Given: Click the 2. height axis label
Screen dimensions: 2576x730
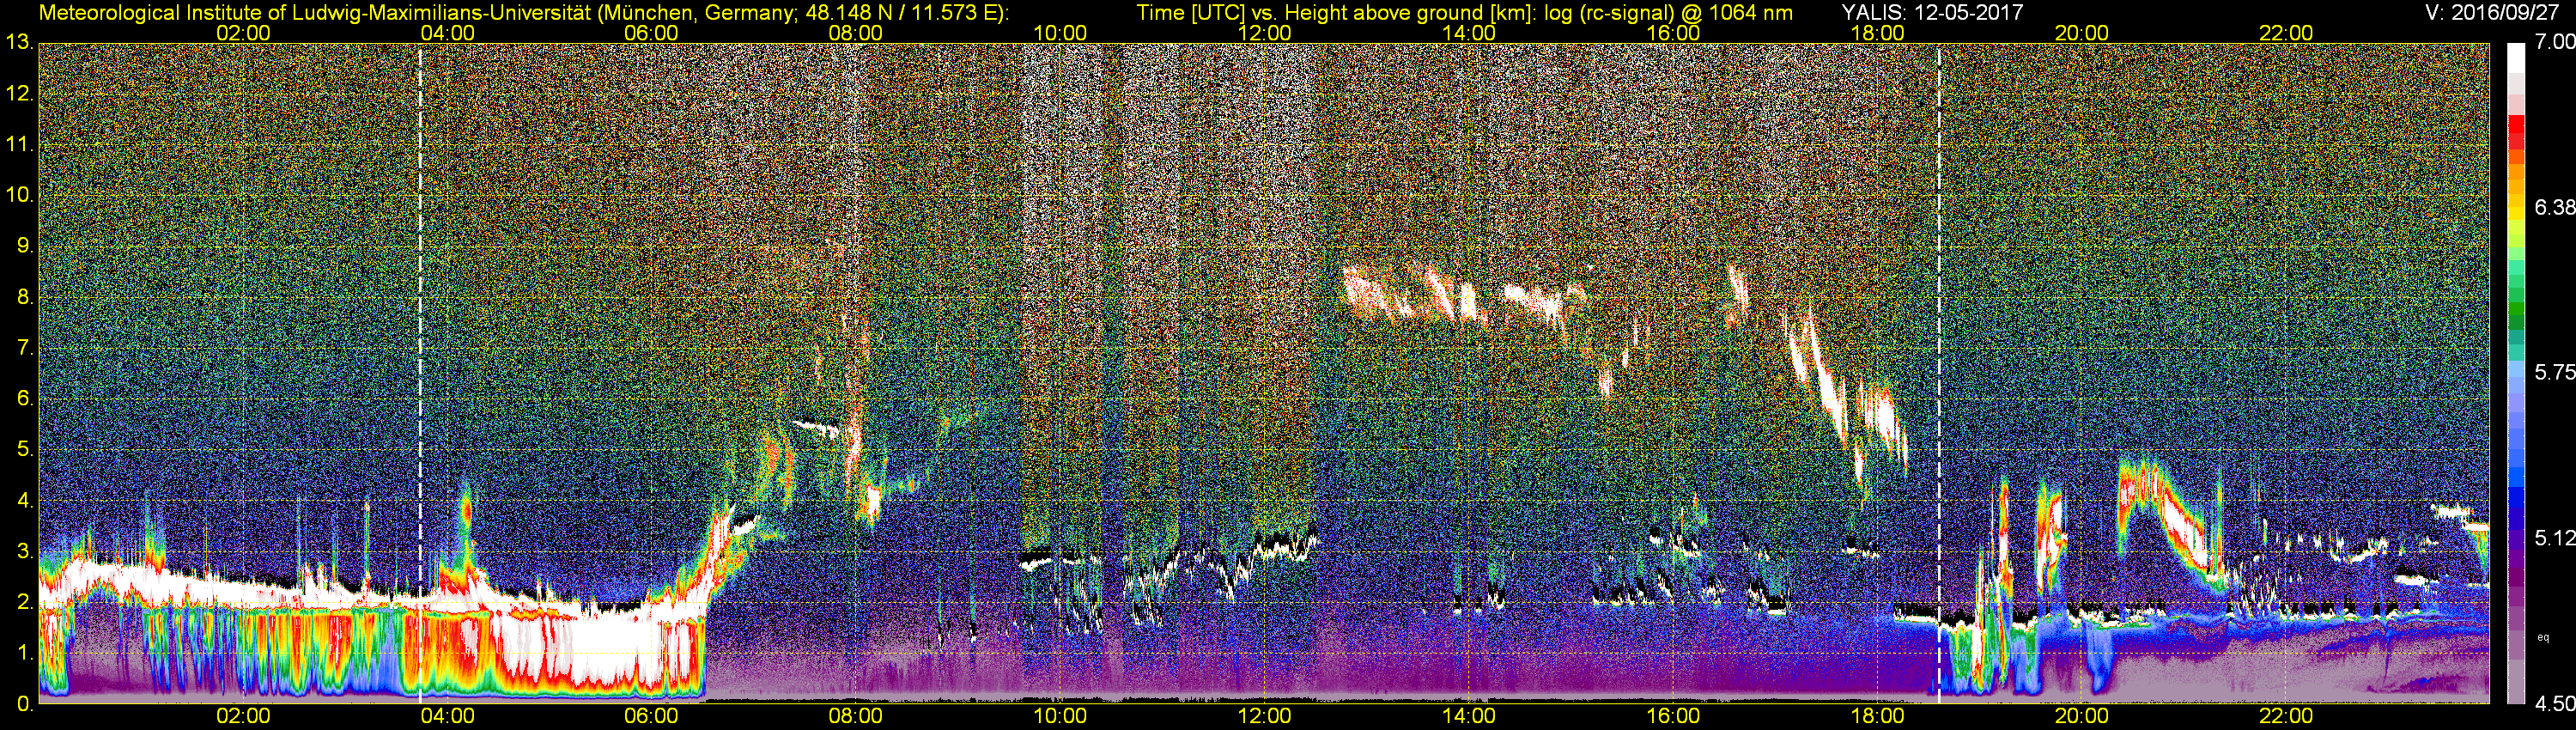Looking at the screenshot, I should [x=26, y=602].
